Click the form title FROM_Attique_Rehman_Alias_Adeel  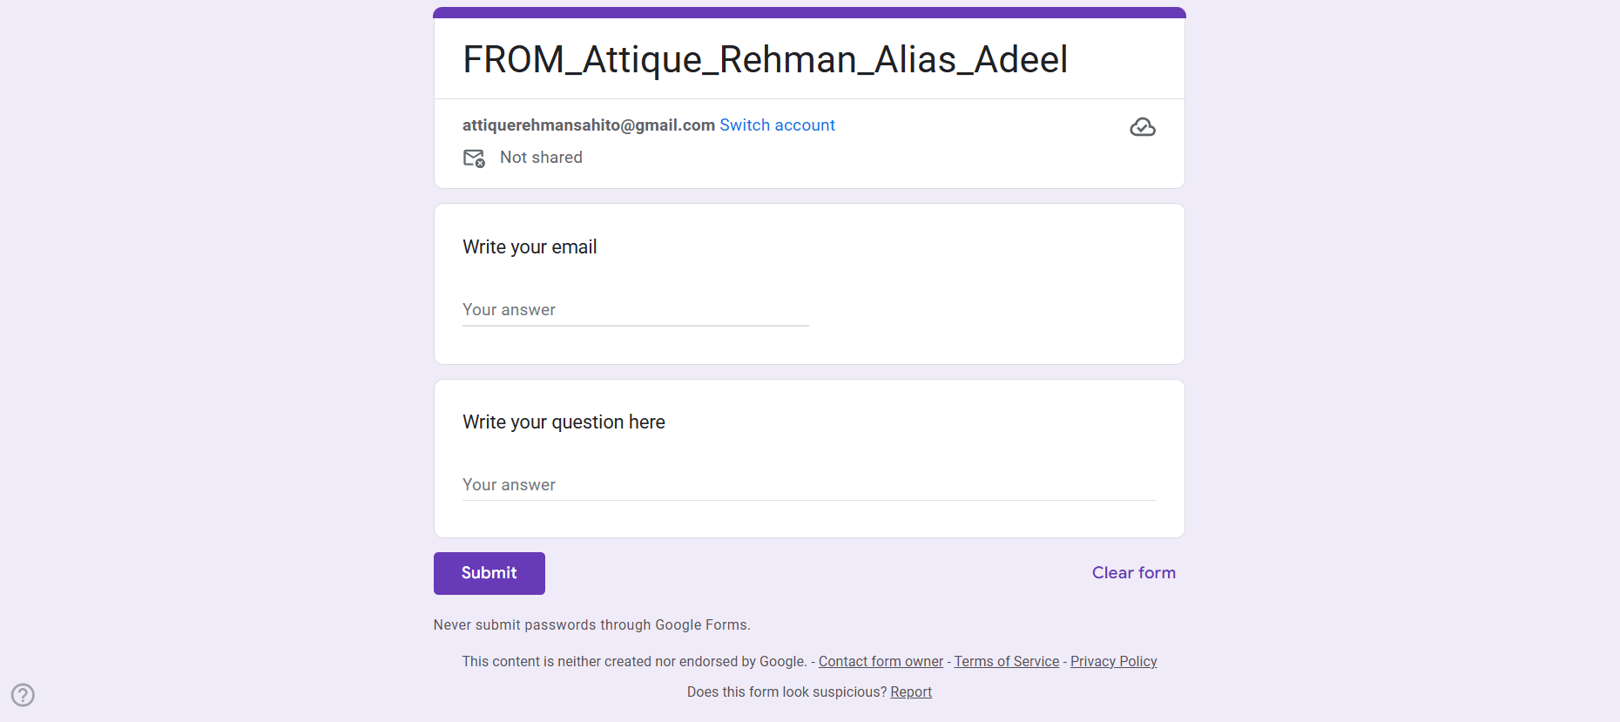point(765,60)
